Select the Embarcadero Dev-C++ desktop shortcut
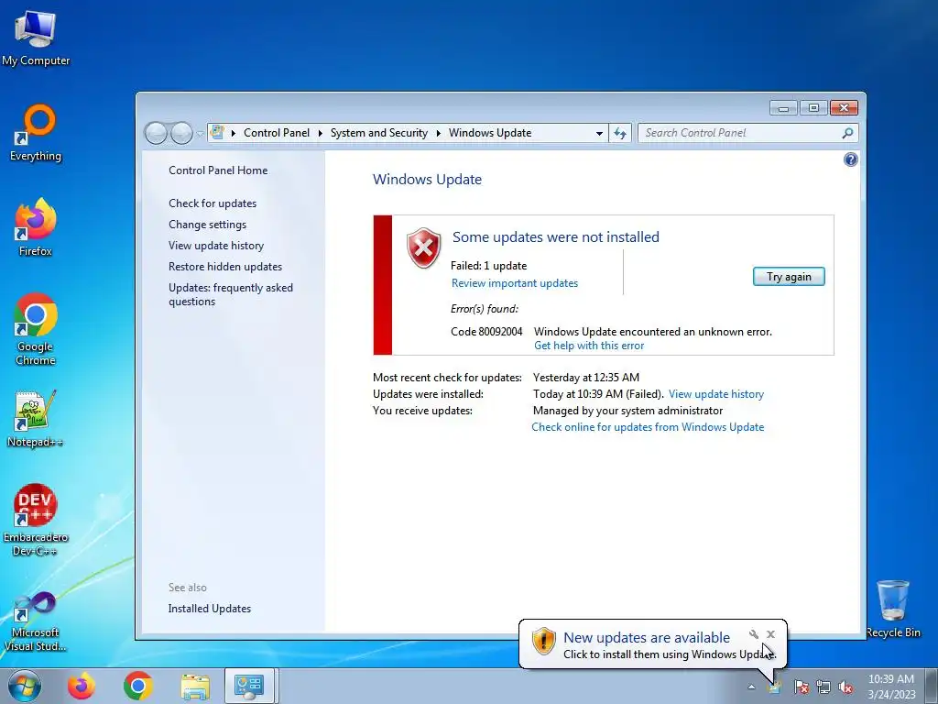 pos(36,521)
